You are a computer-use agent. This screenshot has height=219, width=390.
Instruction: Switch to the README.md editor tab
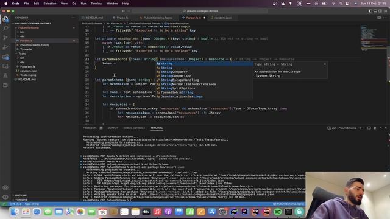[x=94, y=18]
